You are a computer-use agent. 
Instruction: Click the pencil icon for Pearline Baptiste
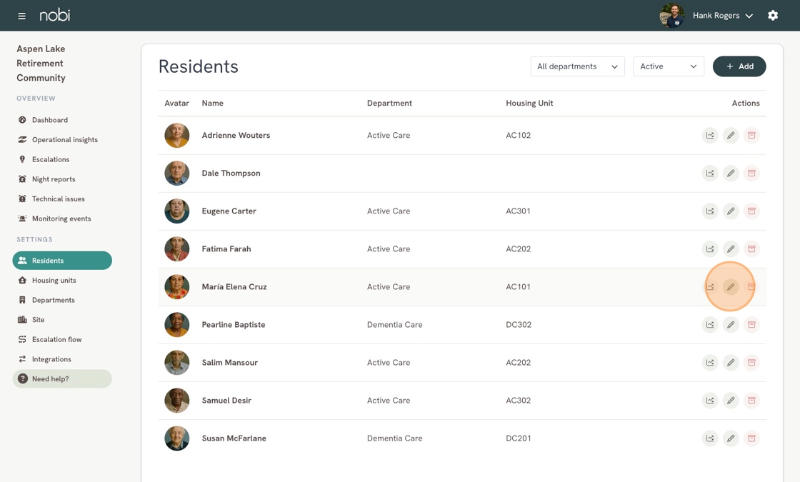tap(731, 324)
